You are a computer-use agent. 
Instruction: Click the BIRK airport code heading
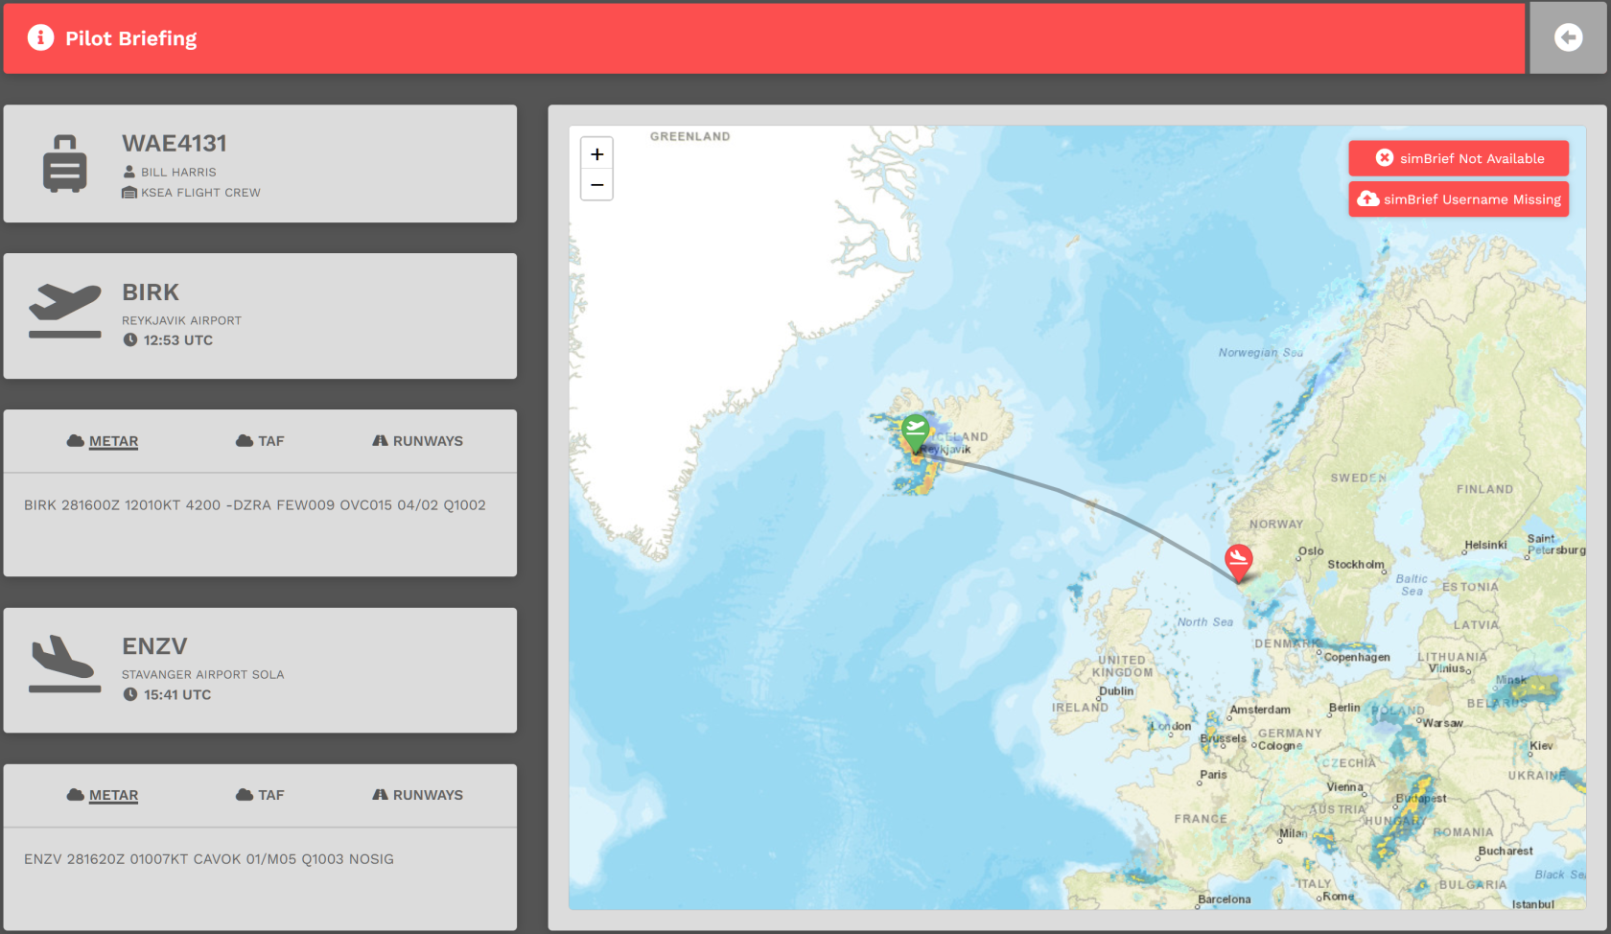151,292
